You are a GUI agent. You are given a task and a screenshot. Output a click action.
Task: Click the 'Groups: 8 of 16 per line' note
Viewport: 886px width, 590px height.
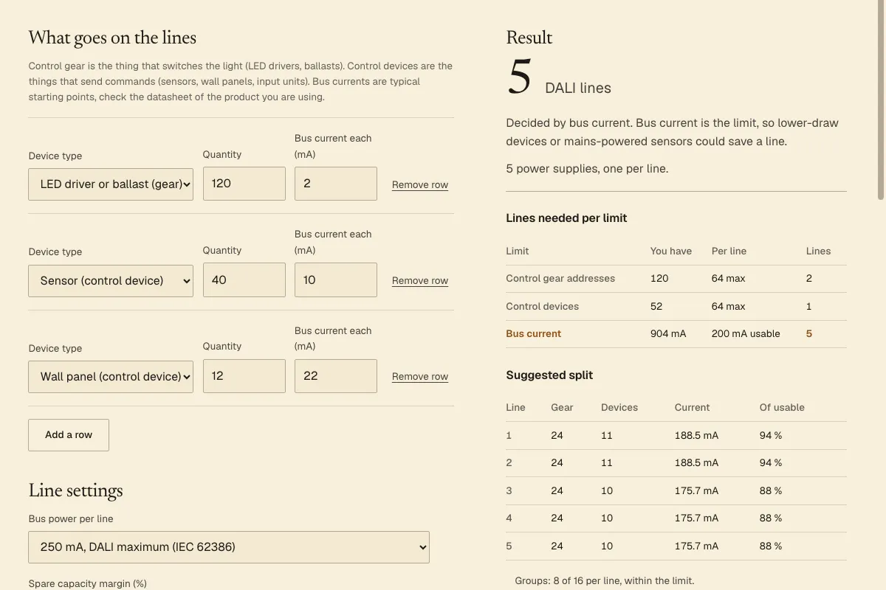click(605, 581)
